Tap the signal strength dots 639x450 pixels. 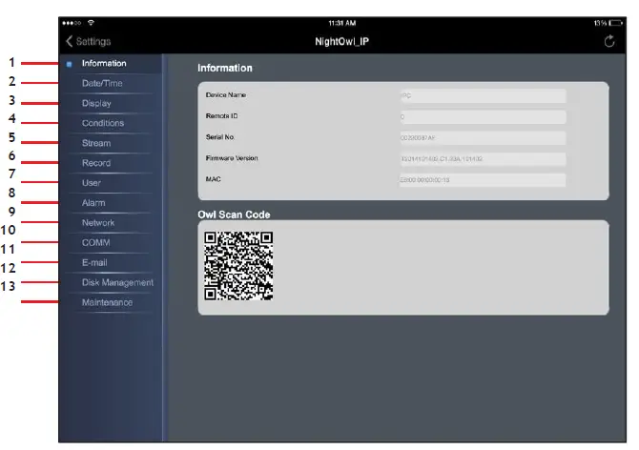click(x=72, y=23)
